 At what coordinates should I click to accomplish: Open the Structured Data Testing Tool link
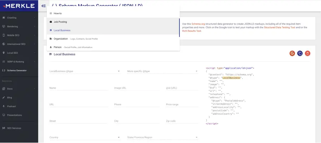coord(279,27)
